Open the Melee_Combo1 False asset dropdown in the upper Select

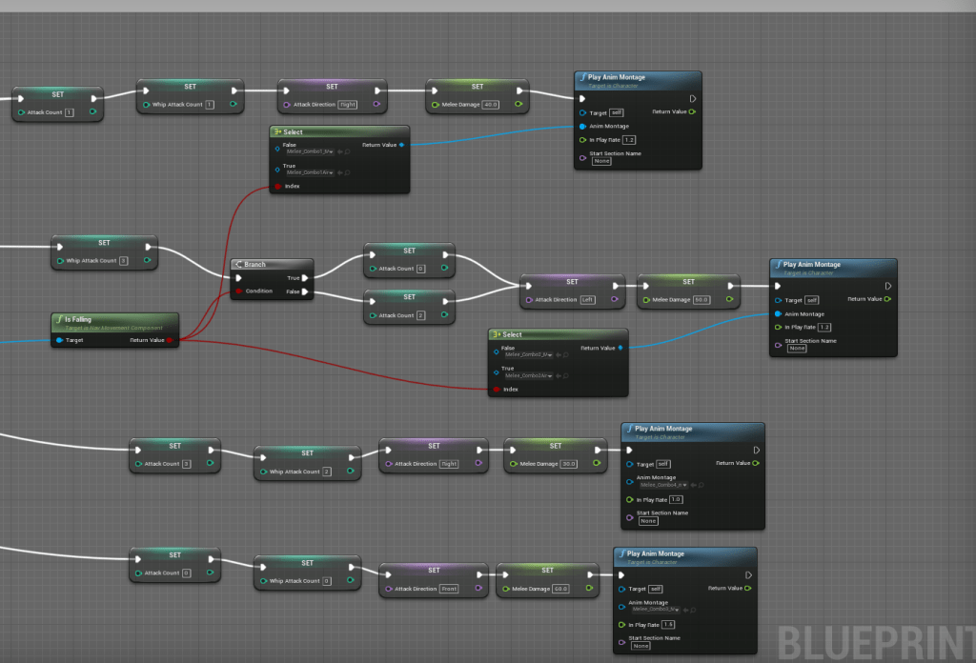[309, 151]
